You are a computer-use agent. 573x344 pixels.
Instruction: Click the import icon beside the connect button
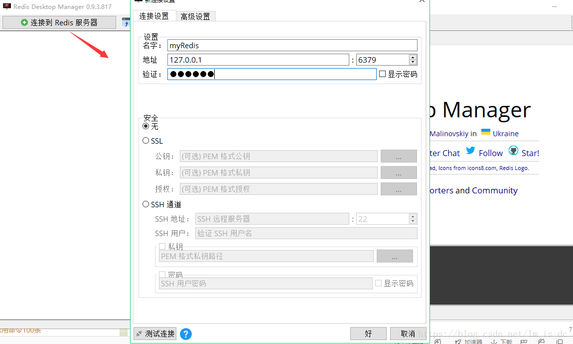pos(126,22)
